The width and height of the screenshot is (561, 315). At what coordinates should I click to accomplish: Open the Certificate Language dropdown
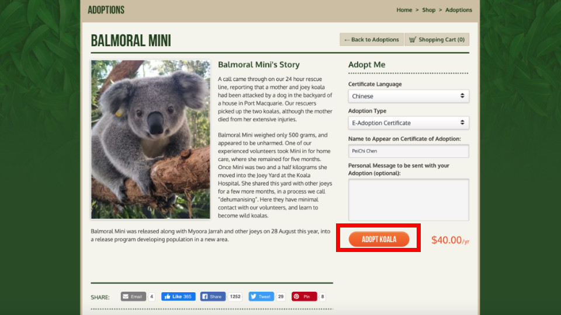(408, 96)
